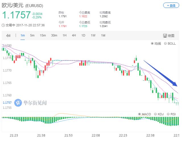Click the tall spike candle near 22:30
The height and width of the screenshot is (141, 182).
(x=136, y=58)
